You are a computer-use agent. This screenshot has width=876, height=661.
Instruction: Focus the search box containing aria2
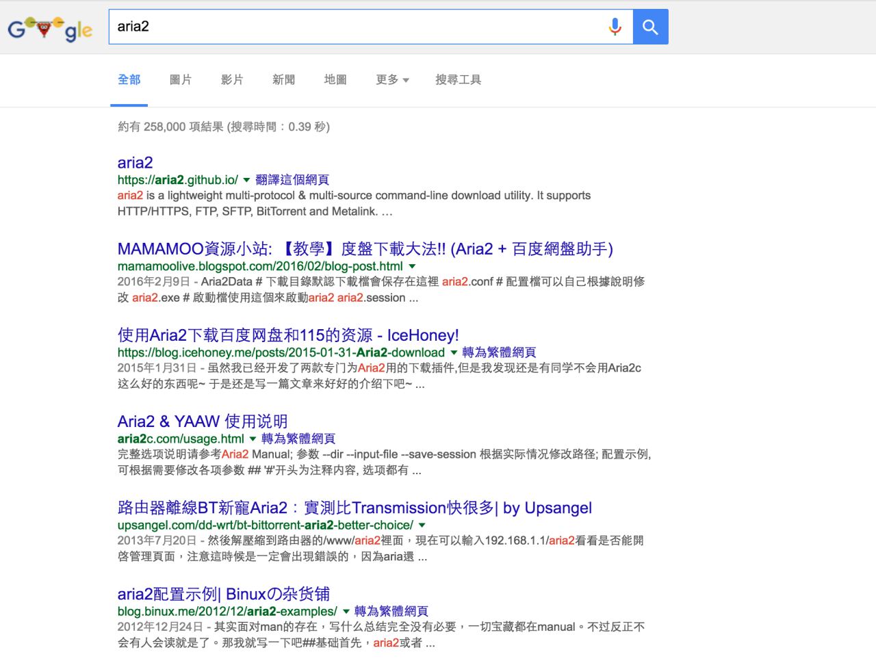pyautogui.click(x=370, y=27)
